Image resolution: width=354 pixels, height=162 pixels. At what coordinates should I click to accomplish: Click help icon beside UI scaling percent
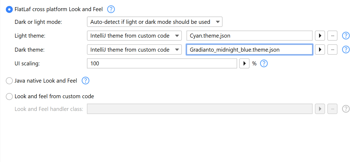264,64
